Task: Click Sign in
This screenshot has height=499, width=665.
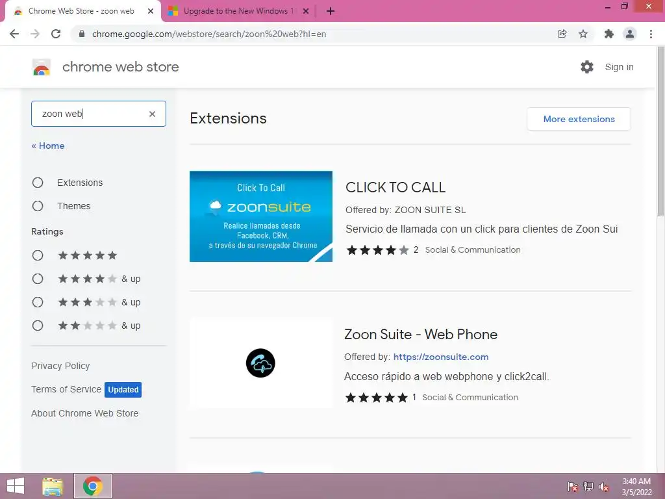Action: (x=619, y=67)
